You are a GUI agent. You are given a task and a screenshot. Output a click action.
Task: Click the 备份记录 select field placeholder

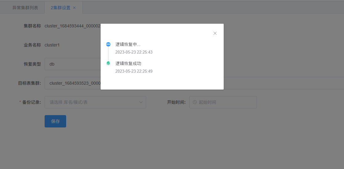[x=95, y=102]
